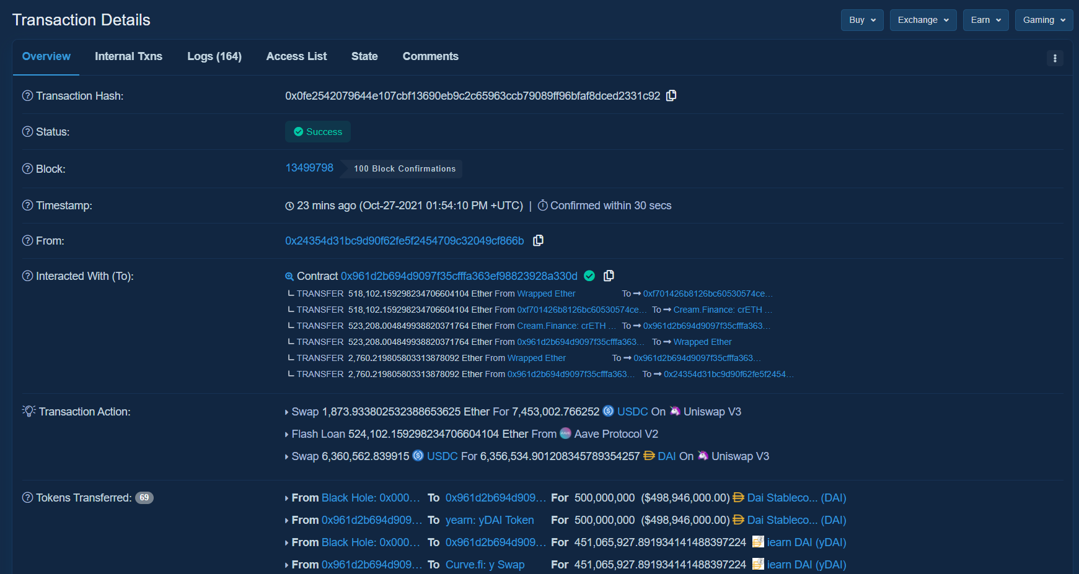Viewport: 1079px width, 574px height.
Task: Click the Block help question icon
Action: 28,168
